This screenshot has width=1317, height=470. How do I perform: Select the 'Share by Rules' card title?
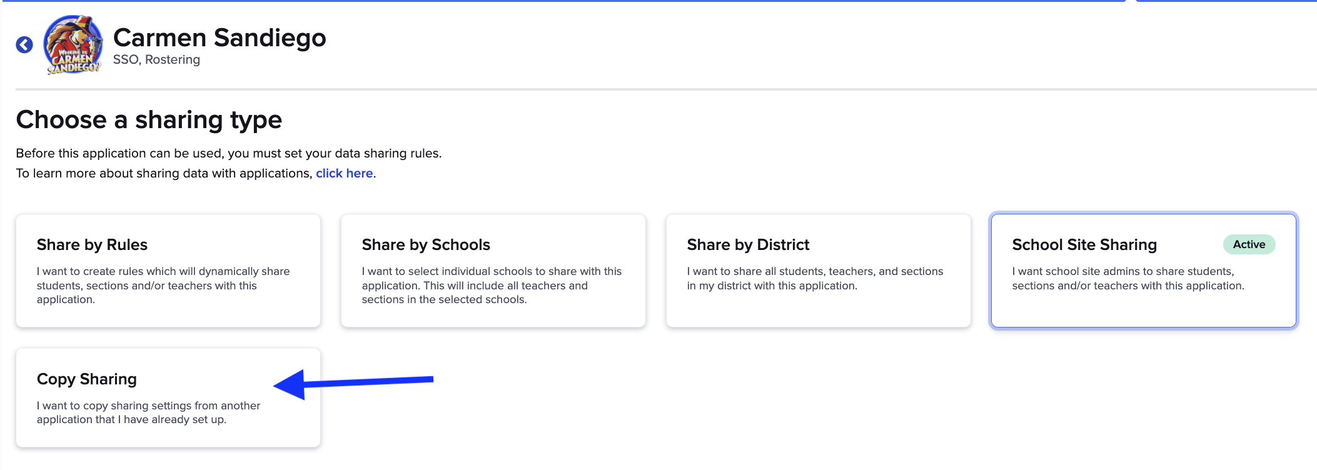[x=92, y=244]
